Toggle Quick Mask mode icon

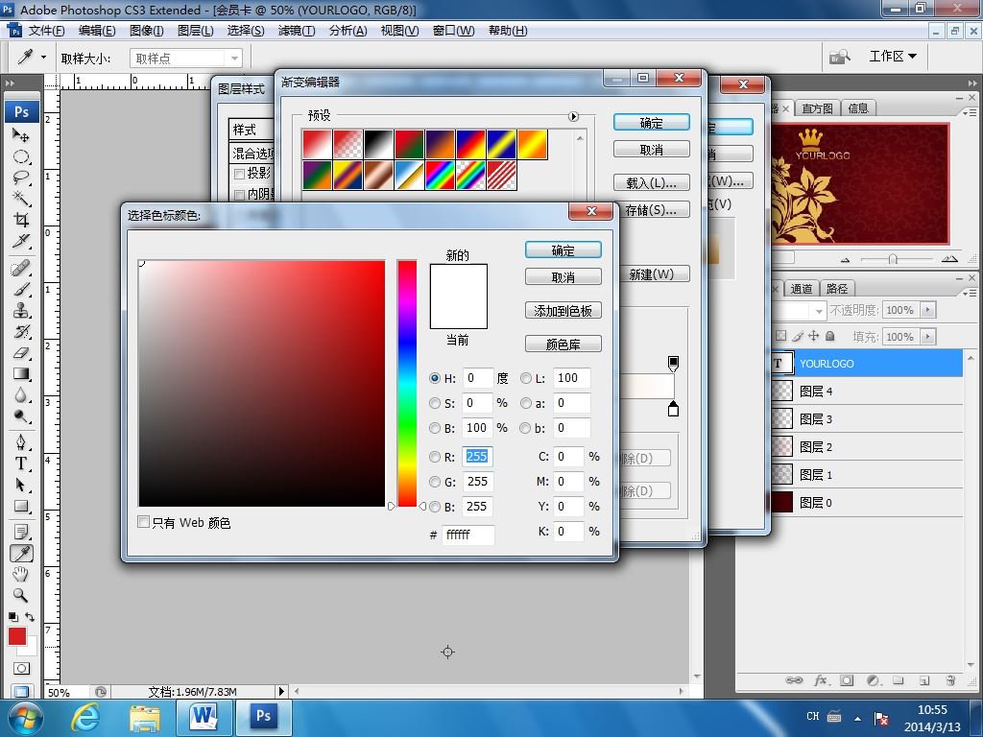21,668
